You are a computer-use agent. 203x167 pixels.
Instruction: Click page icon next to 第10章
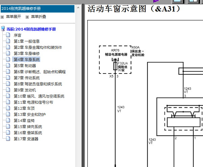(8, 96)
